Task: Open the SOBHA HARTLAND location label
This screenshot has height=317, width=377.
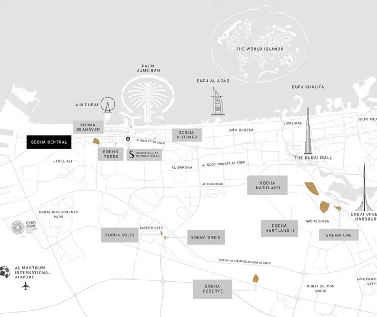Action: click(268, 185)
